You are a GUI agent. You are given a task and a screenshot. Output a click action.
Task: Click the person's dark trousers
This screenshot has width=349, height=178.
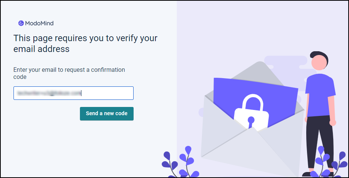319,142
